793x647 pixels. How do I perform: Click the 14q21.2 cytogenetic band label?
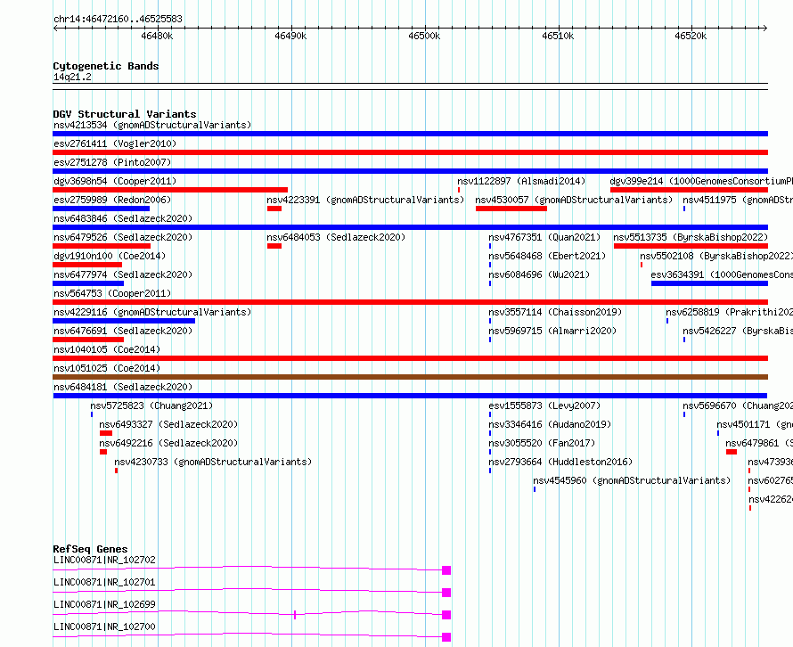point(72,77)
